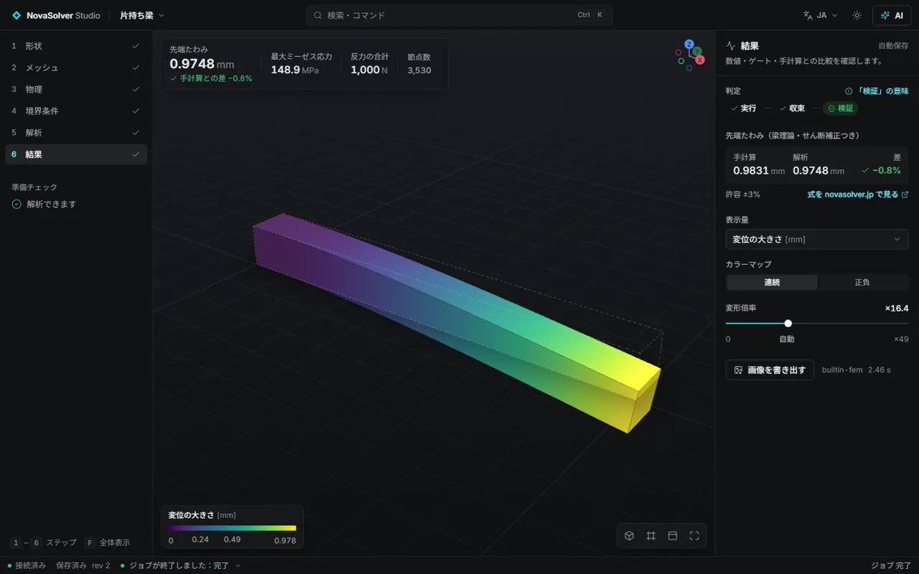The width and height of the screenshot is (919, 574).
Task: Click the 変形倍率 slider handle
Action: tap(788, 324)
